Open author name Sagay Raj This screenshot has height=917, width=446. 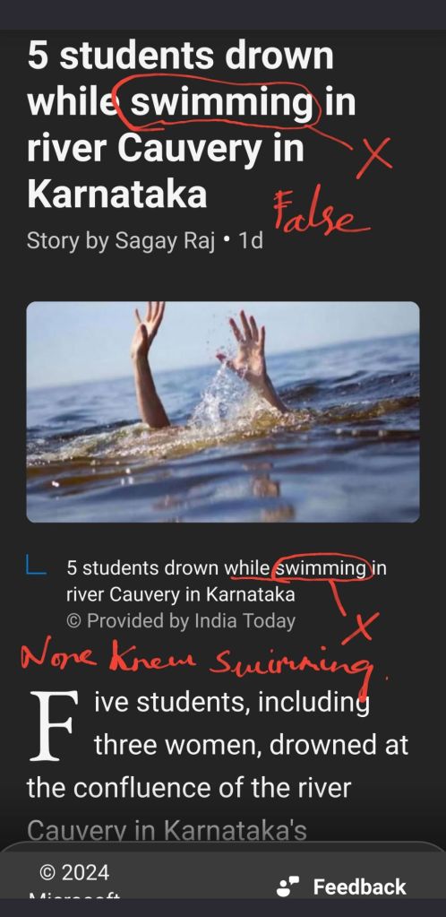(x=165, y=240)
